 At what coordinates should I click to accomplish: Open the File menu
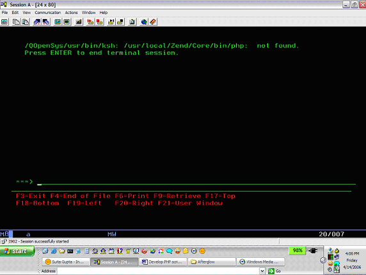click(4, 13)
